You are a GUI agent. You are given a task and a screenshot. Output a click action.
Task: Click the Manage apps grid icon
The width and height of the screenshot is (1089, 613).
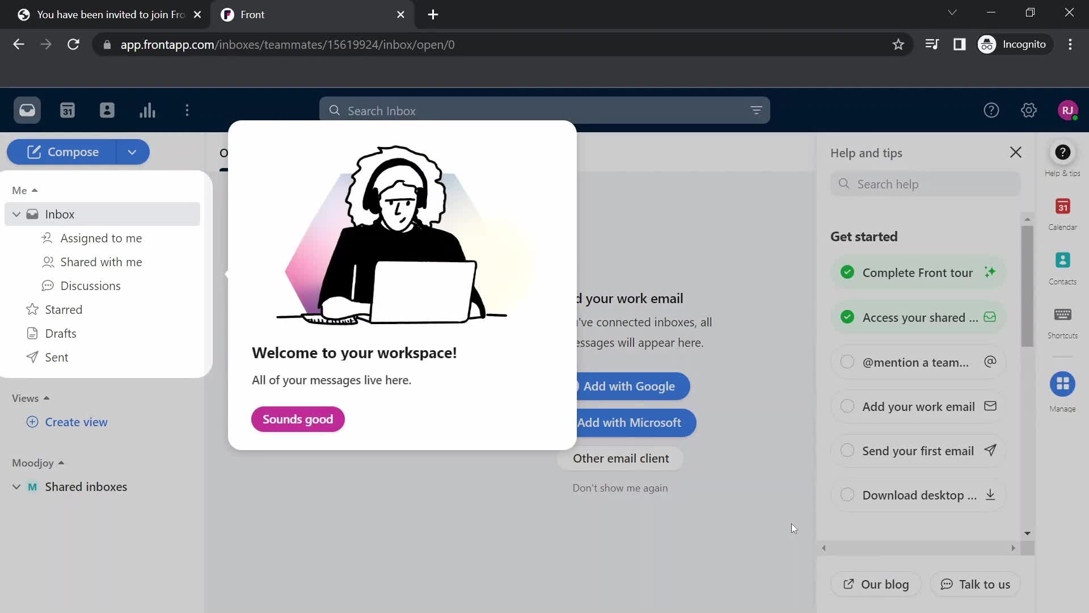pyautogui.click(x=1063, y=384)
